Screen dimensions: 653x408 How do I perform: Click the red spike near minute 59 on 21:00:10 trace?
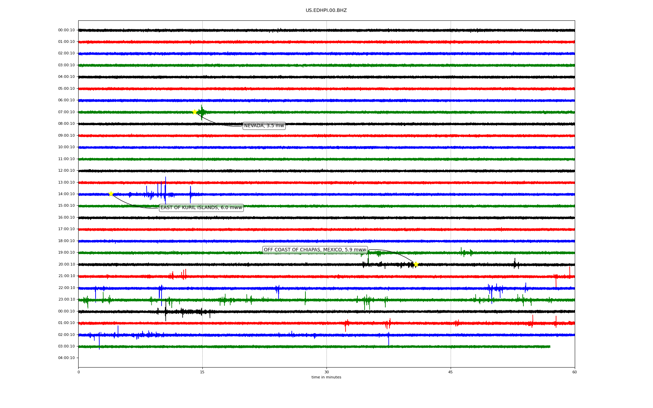[x=570, y=272]
